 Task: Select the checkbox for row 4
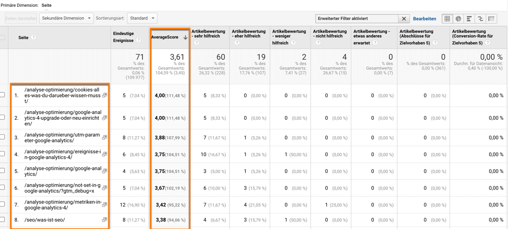click(3, 155)
